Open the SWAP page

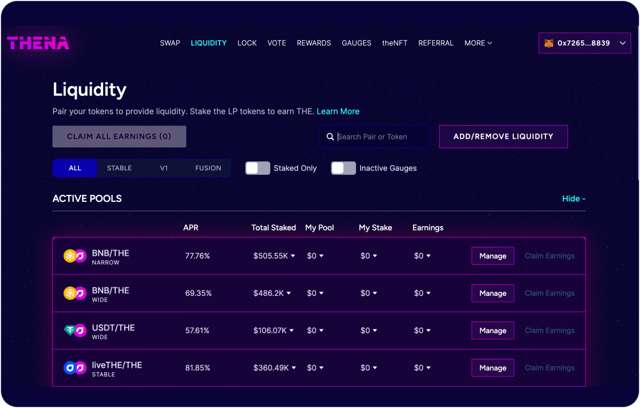coord(170,43)
